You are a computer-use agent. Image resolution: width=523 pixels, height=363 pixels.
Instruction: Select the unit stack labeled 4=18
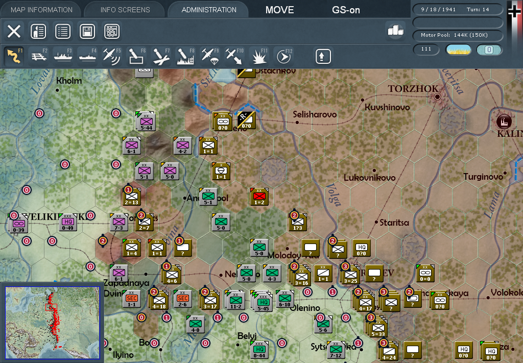159,300
